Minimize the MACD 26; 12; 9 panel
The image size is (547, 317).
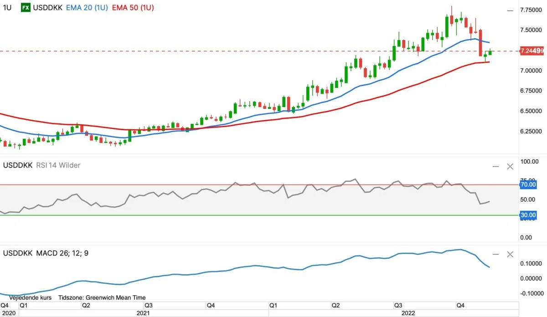(x=496, y=254)
